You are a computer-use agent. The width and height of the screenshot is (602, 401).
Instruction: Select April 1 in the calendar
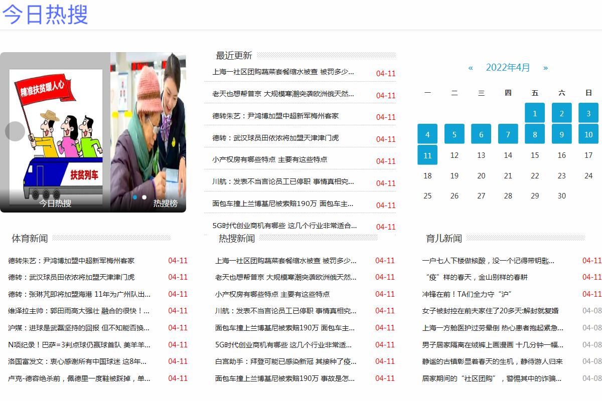pyautogui.click(x=535, y=113)
